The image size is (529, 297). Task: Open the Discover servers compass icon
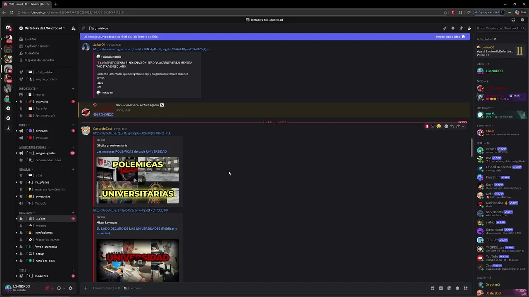[8, 118]
